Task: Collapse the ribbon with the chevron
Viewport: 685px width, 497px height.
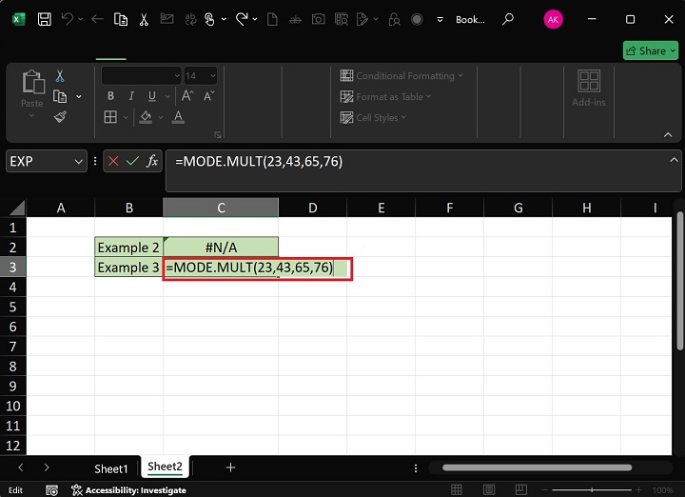Action: pos(668,134)
